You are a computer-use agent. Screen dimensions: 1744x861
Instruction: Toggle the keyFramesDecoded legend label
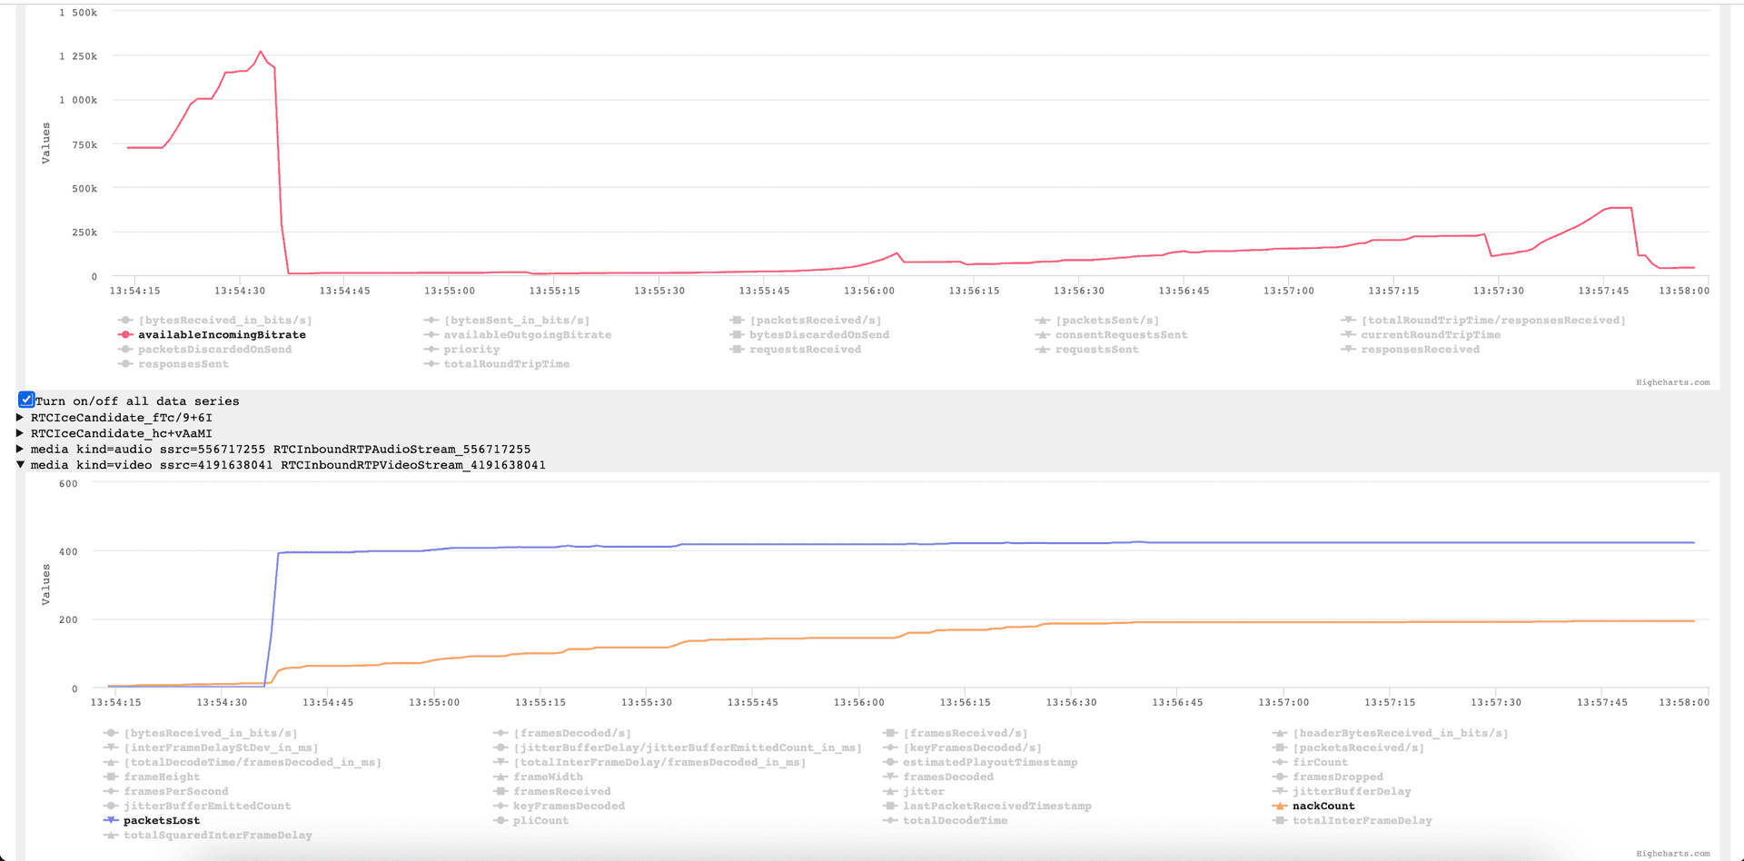tap(569, 807)
